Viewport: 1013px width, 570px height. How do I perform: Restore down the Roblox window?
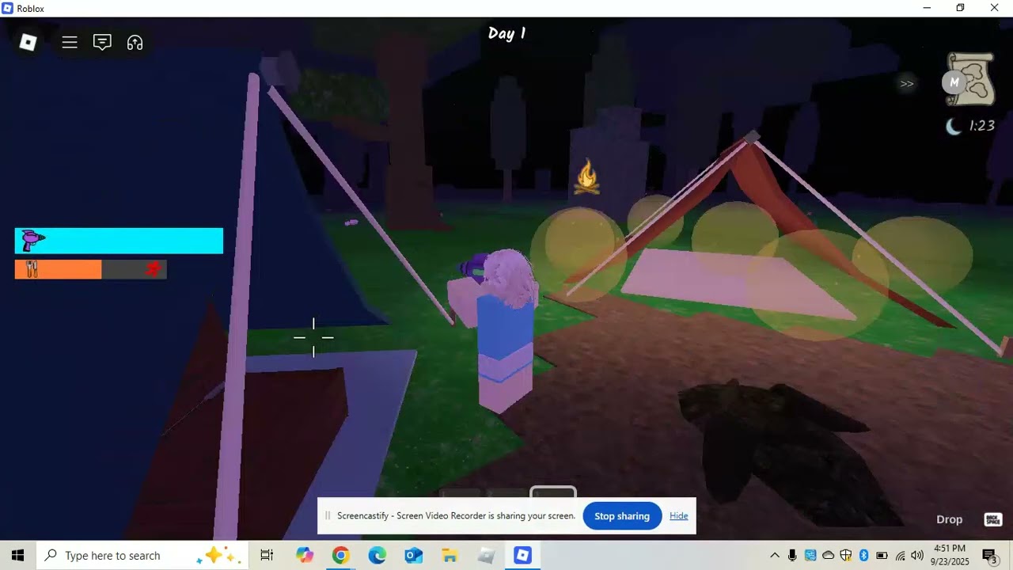tap(960, 8)
